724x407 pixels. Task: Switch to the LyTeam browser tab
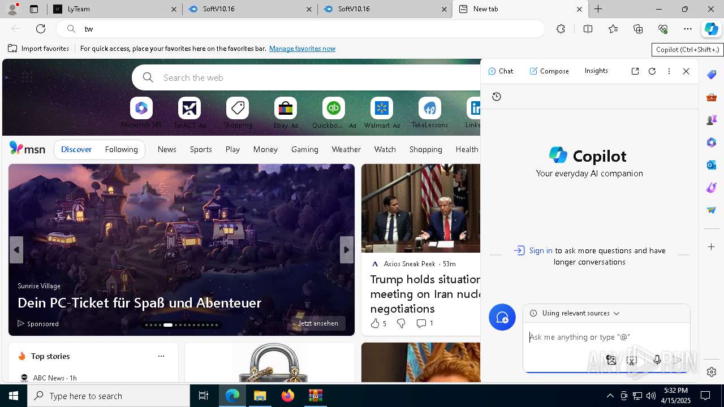pyautogui.click(x=114, y=9)
